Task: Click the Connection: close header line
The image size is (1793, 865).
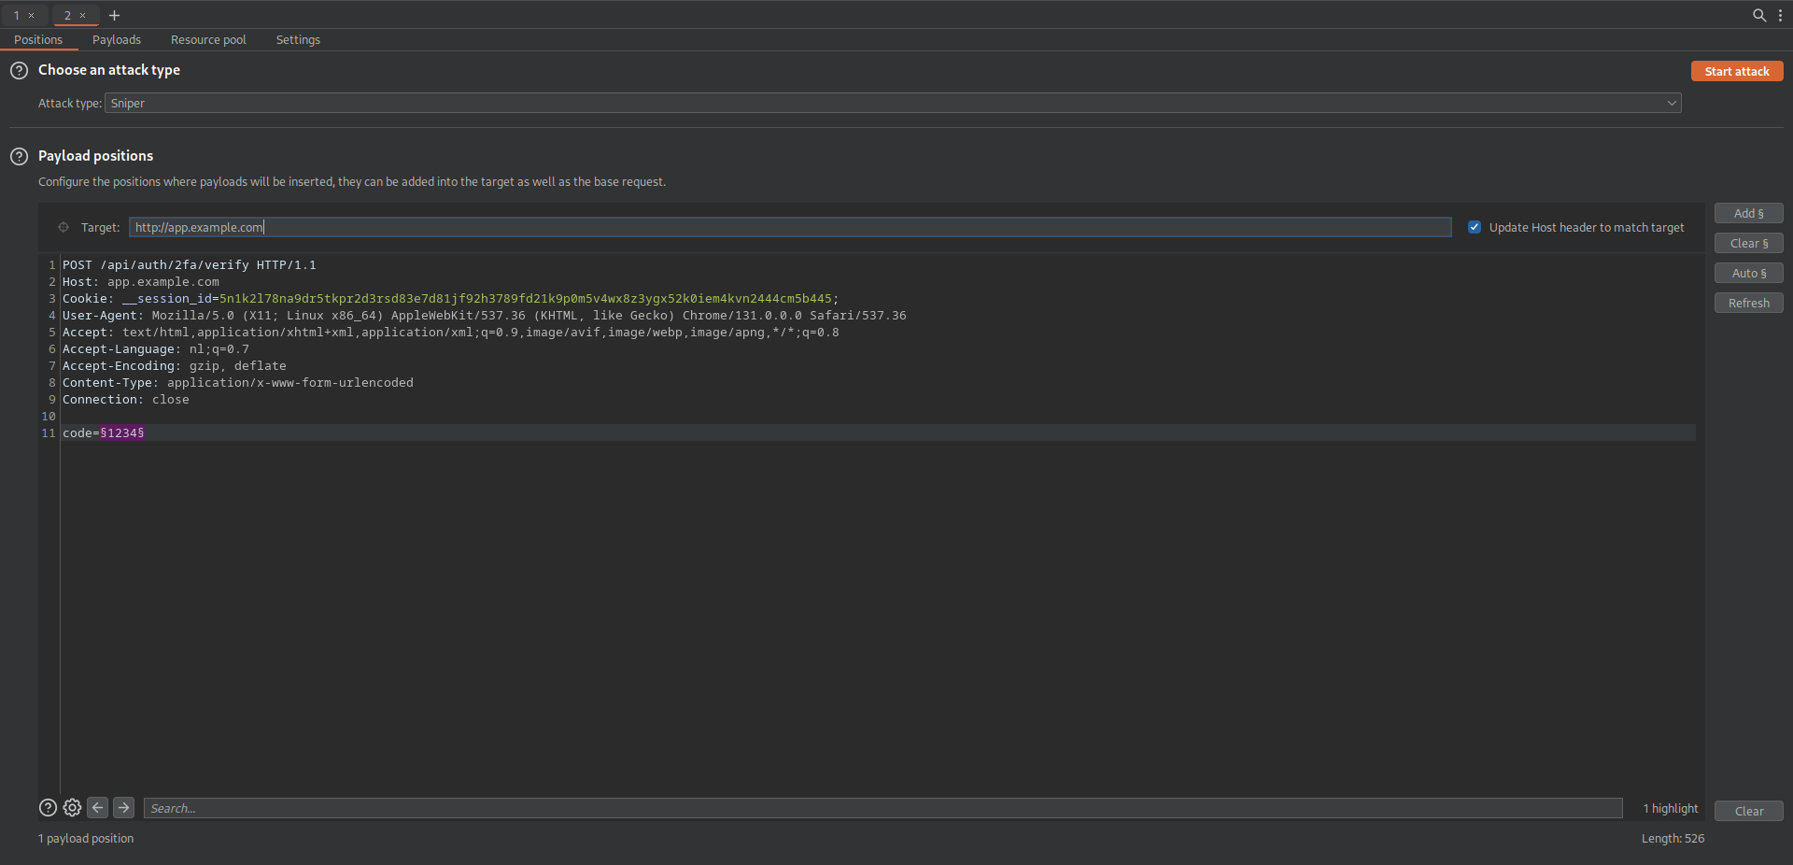Action: point(126,400)
